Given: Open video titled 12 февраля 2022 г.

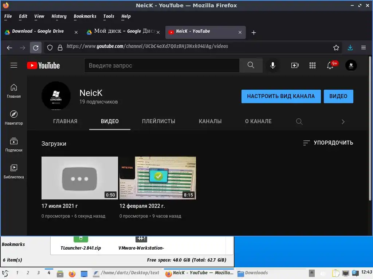Looking at the screenshot, I should point(142,206).
